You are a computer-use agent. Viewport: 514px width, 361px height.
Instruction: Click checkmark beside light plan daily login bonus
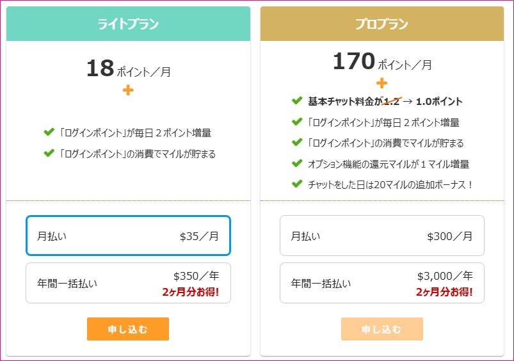pos(49,132)
